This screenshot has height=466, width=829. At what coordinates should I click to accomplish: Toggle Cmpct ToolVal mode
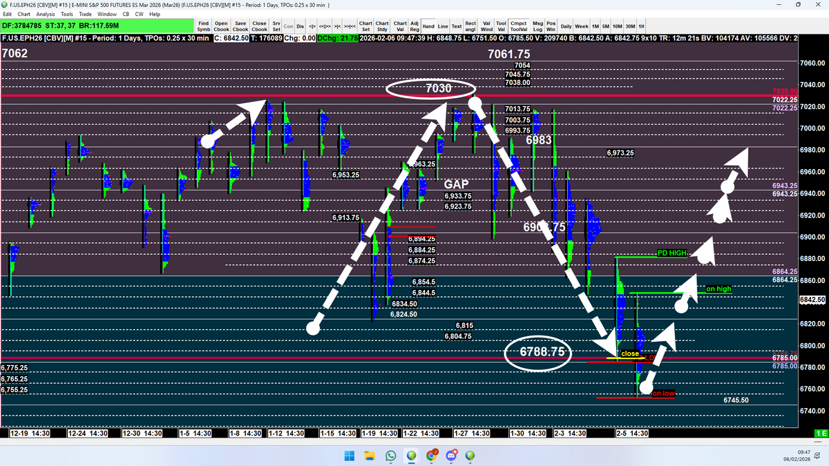point(519,26)
